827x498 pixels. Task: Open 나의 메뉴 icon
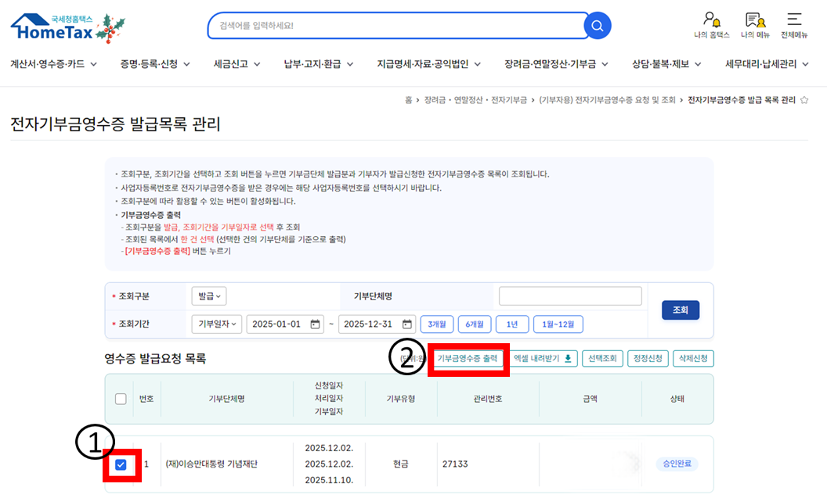(755, 20)
